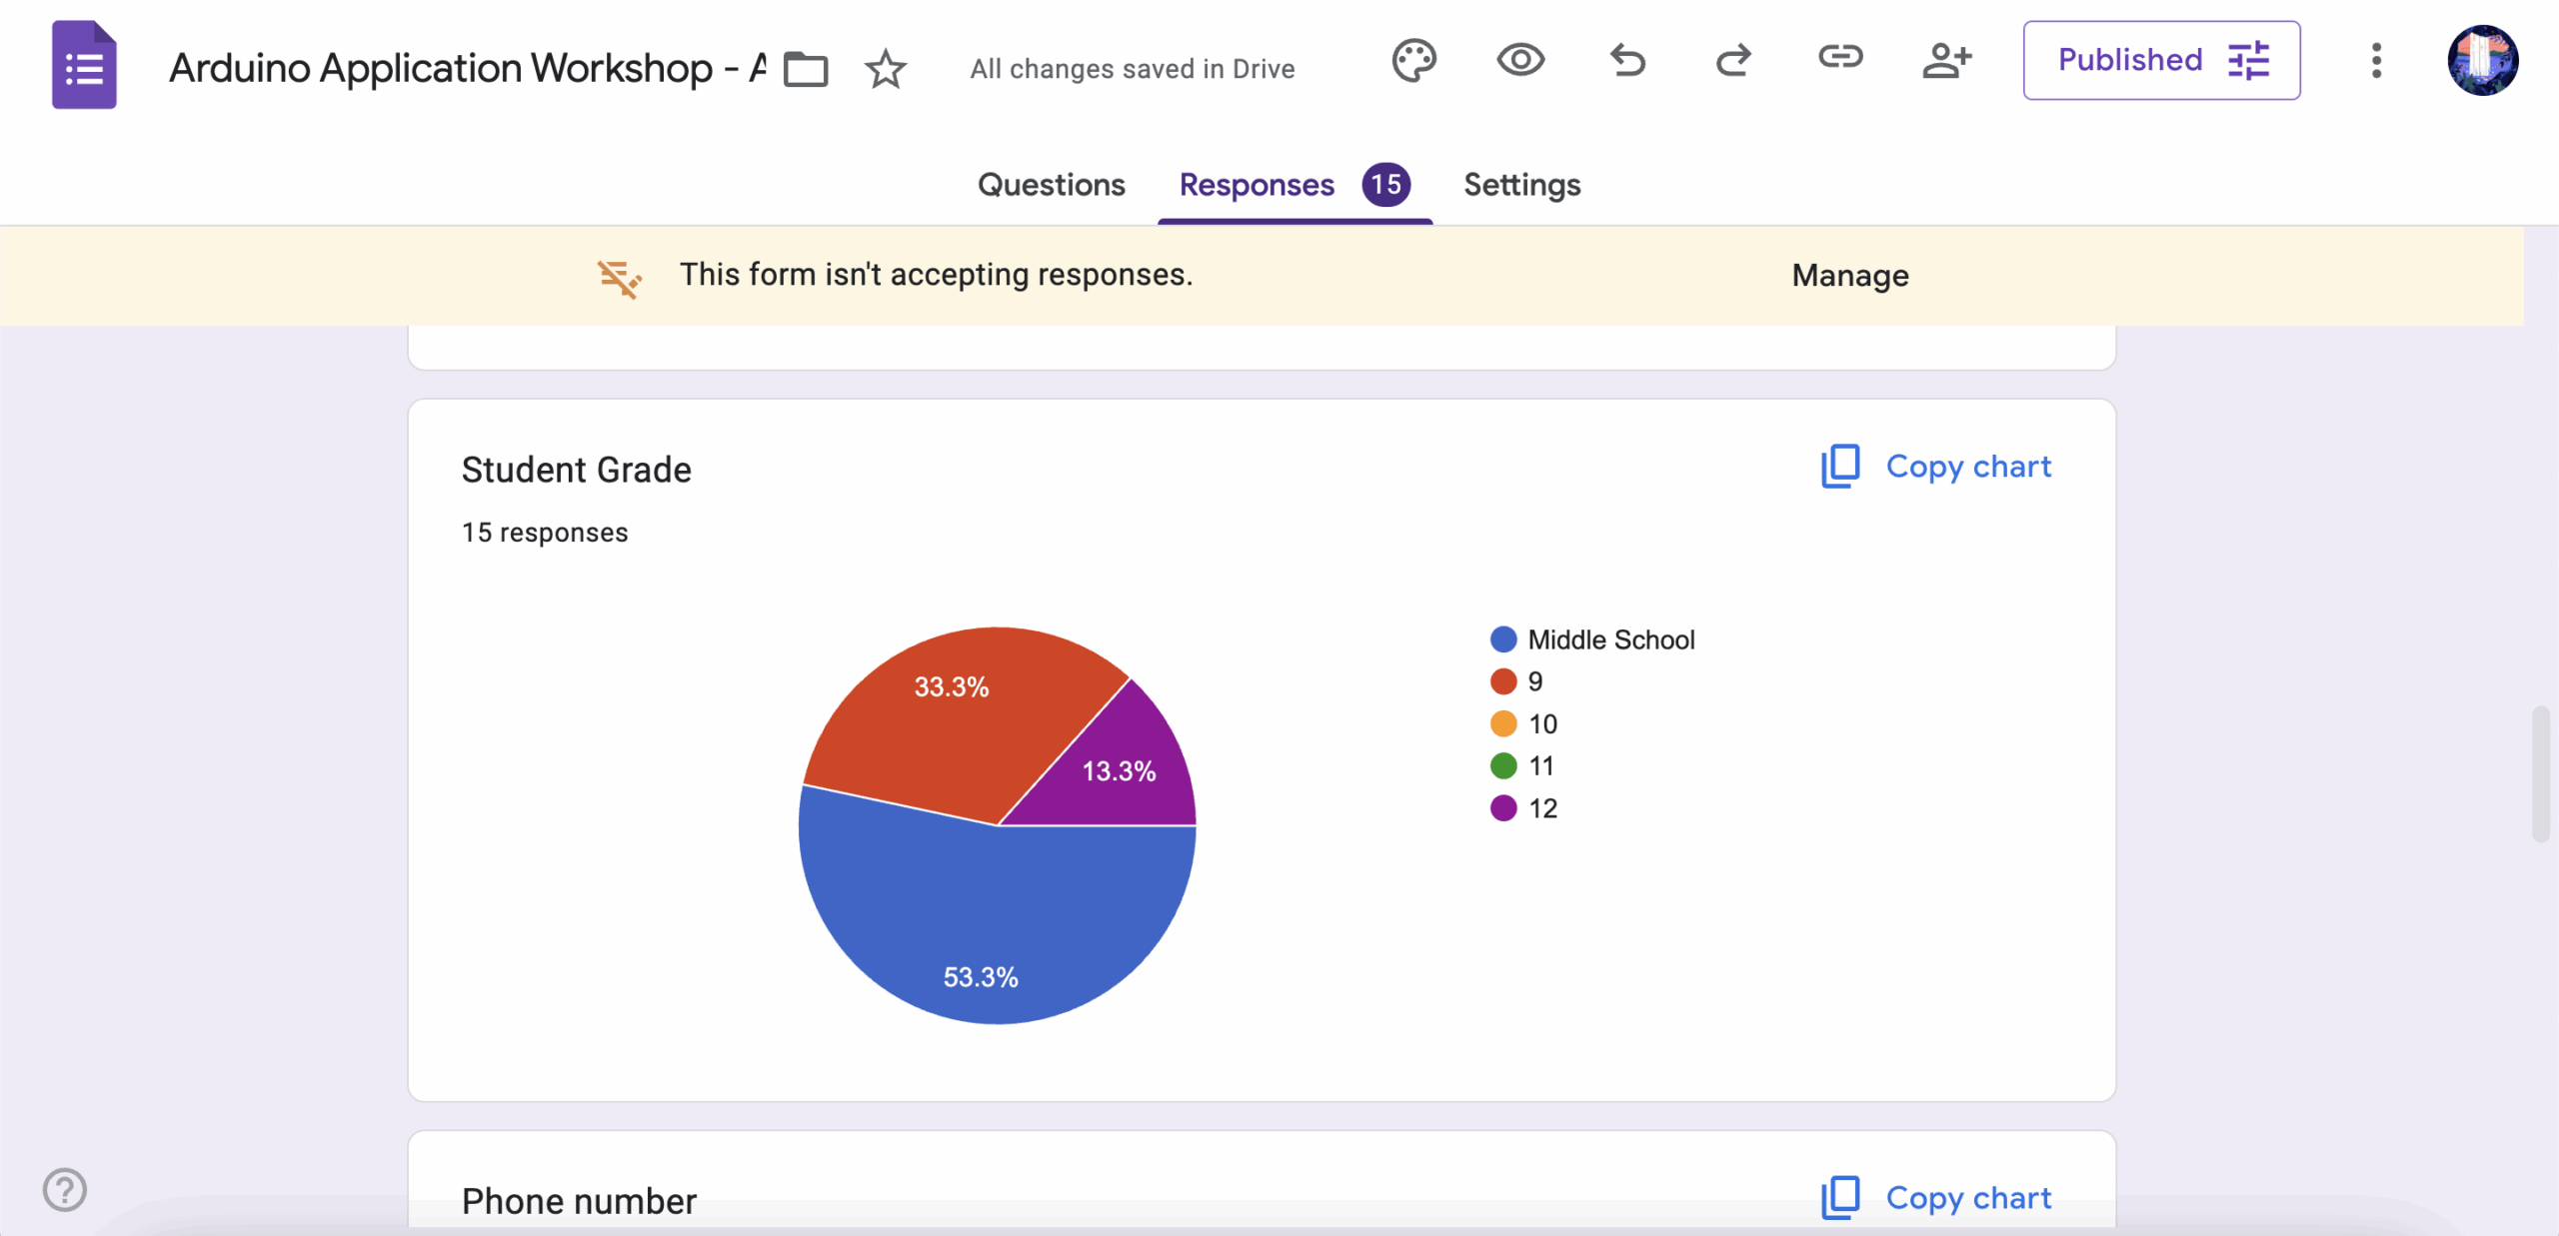Click 'This form isn't accepting responses.' text
Image resolution: width=2559 pixels, height=1236 pixels.
click(x=936, y=275)
